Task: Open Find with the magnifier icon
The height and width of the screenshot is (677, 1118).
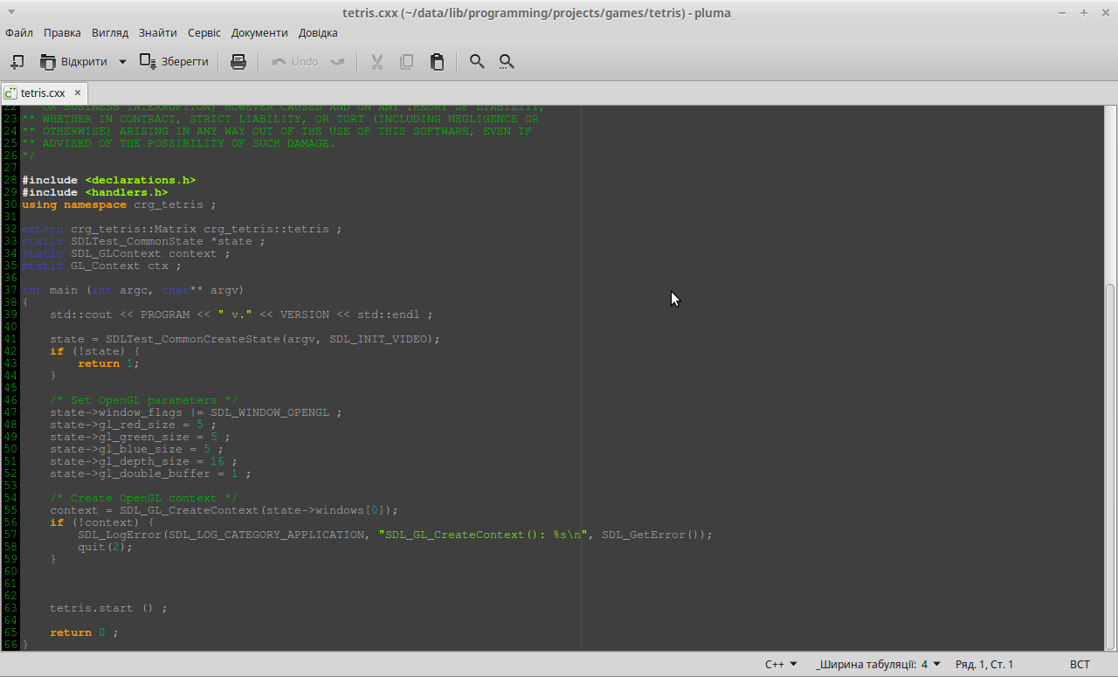Action: (x=477, y=62)
